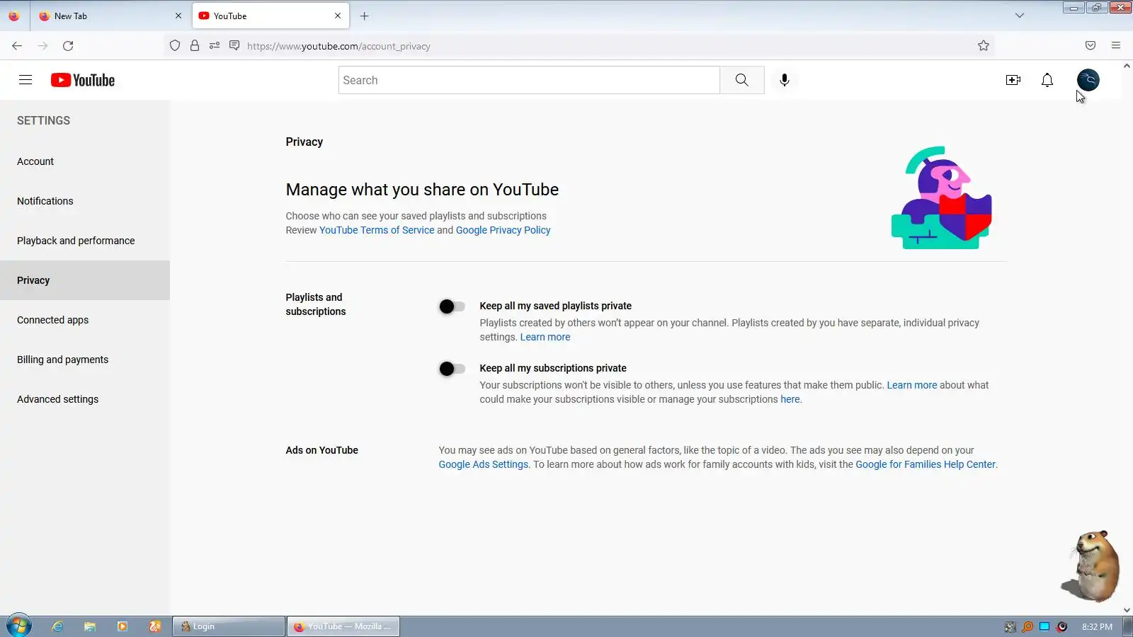Click the 'Manage what you share on YouTube' heading
The image size is (1133, 637).
point(422,190)
